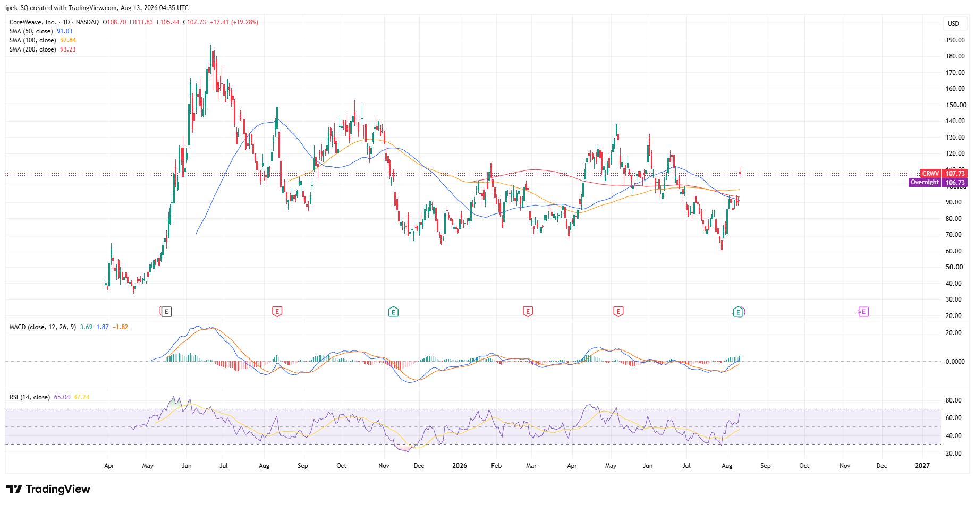Open the green earnings marker in August 2026
The width and height of the screenshot is (975, 505).
(738, 312)
